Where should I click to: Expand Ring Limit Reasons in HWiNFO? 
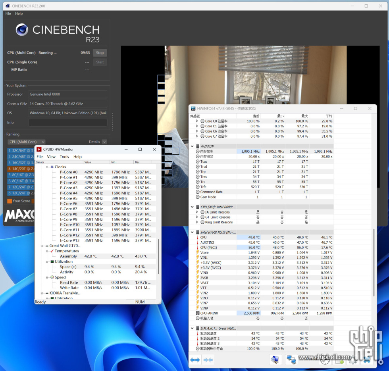pos(197,223)
